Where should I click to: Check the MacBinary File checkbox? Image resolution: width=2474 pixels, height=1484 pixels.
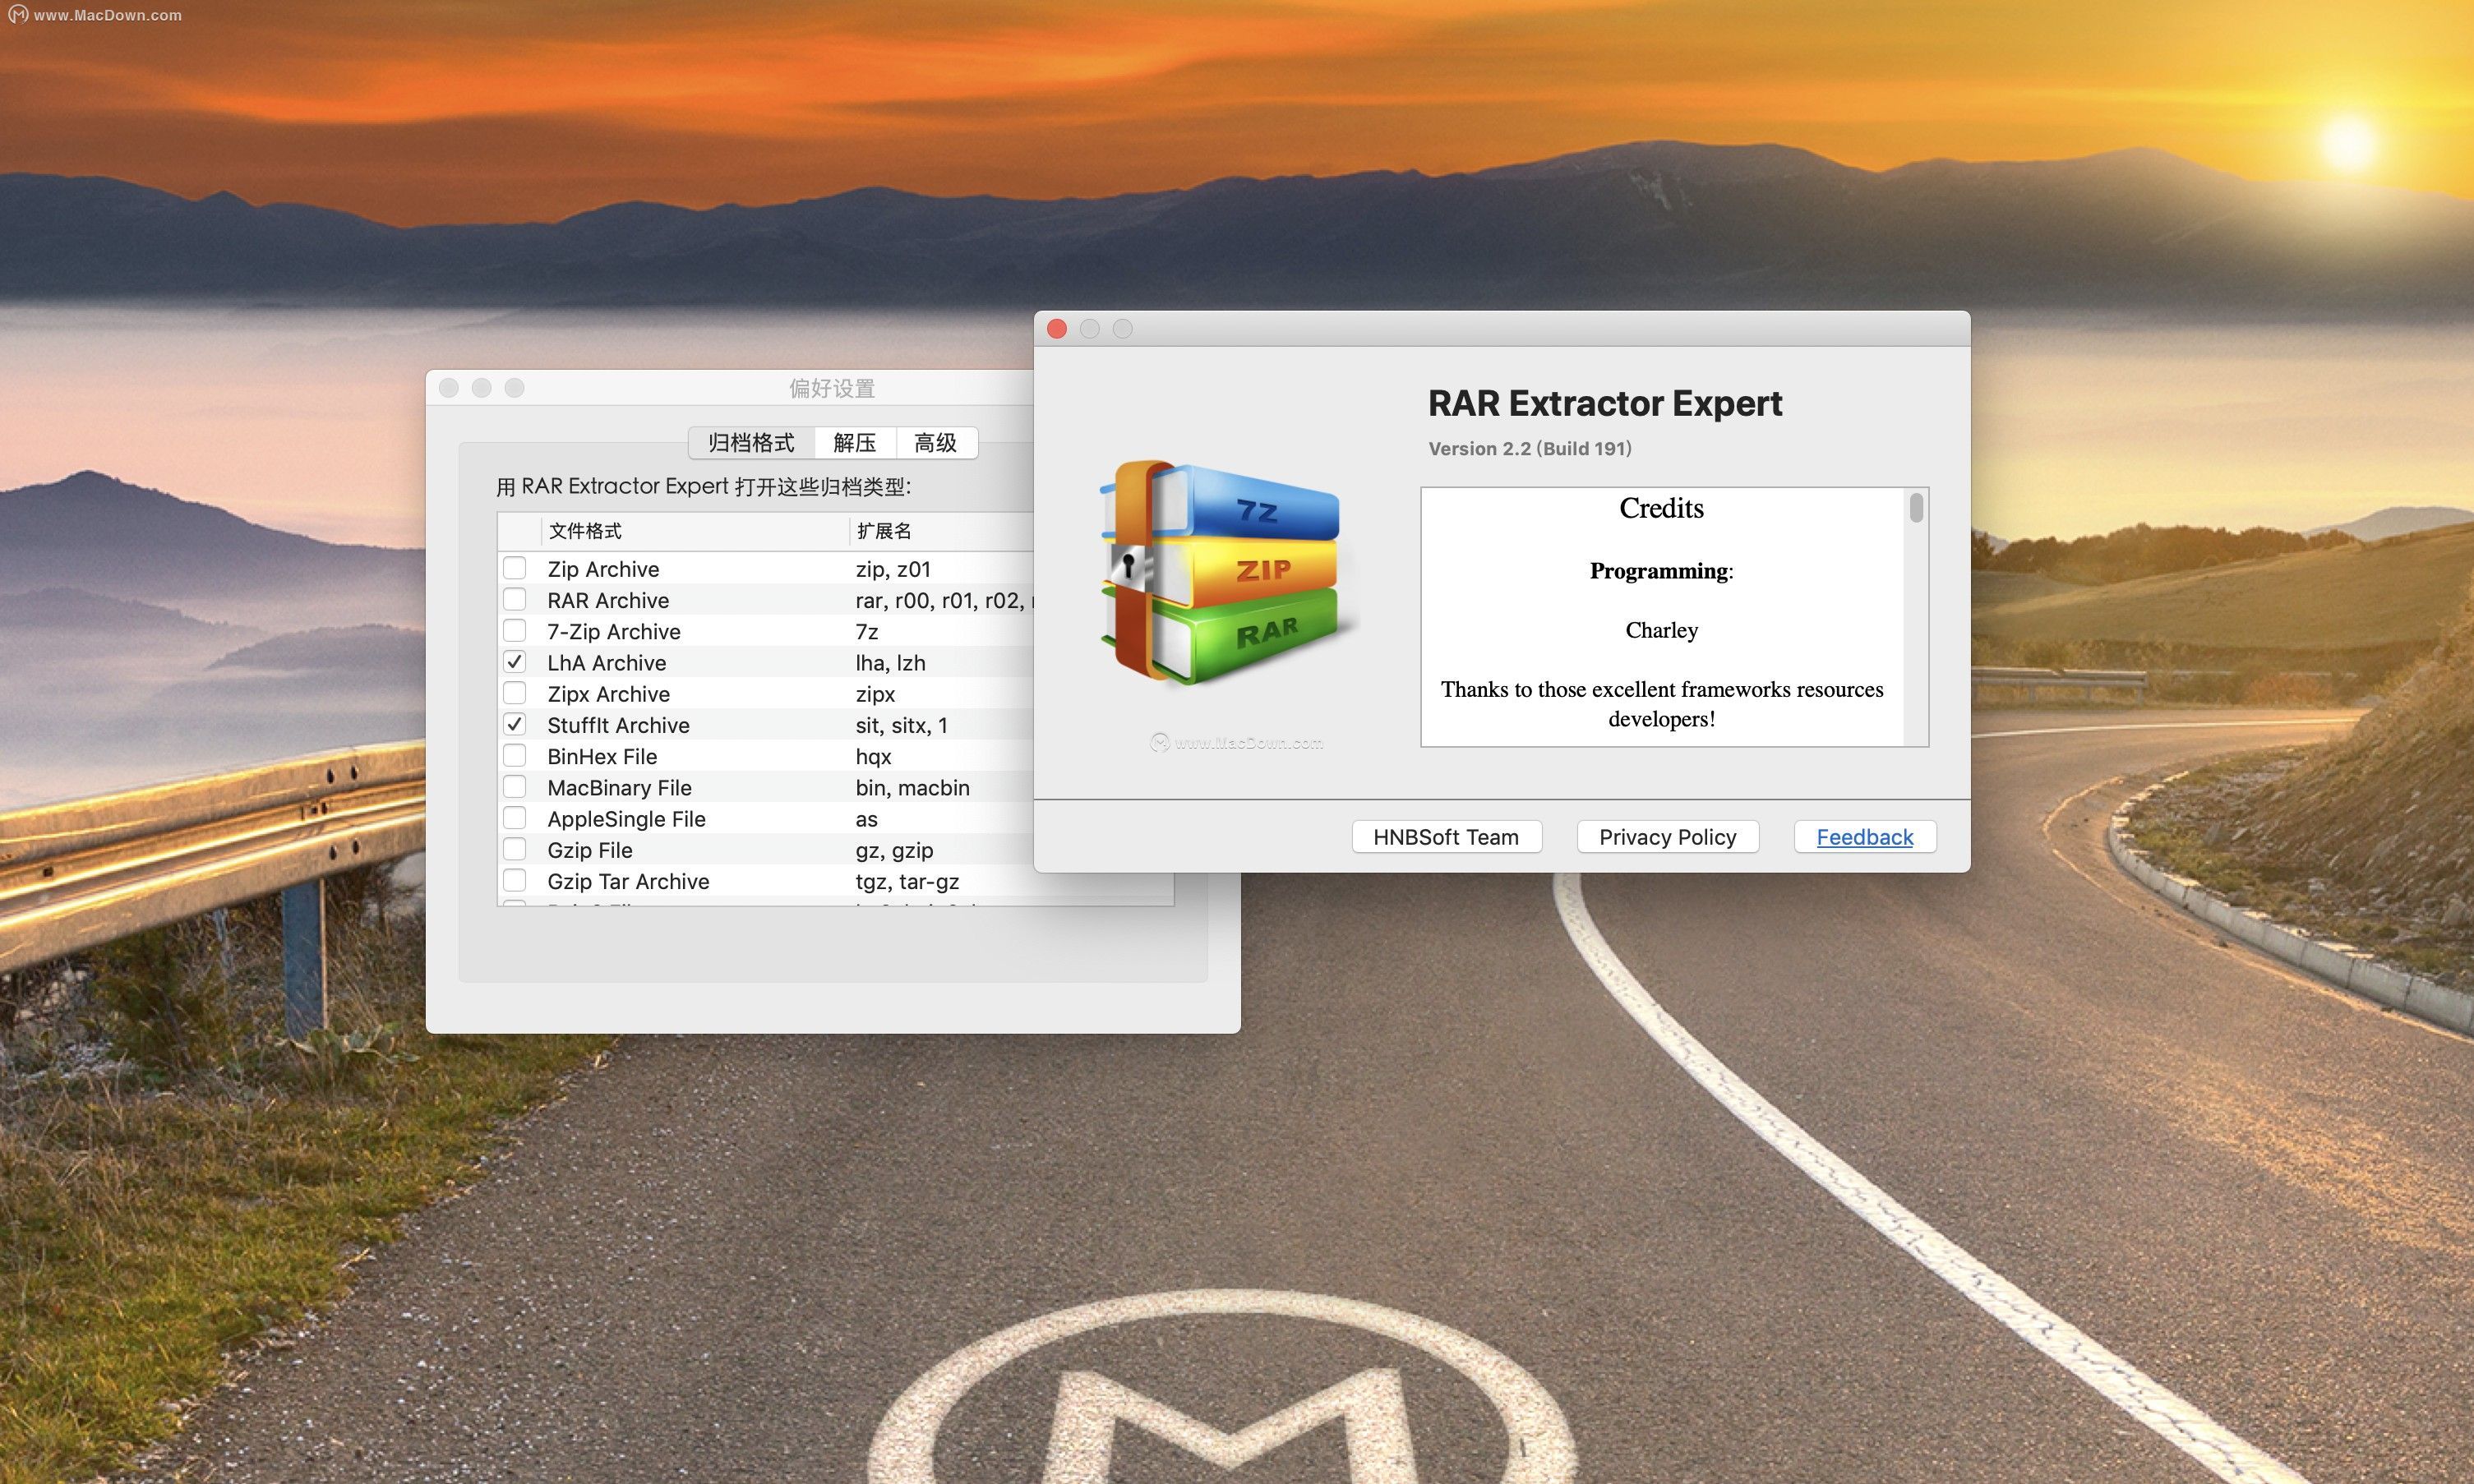point(514,787)
